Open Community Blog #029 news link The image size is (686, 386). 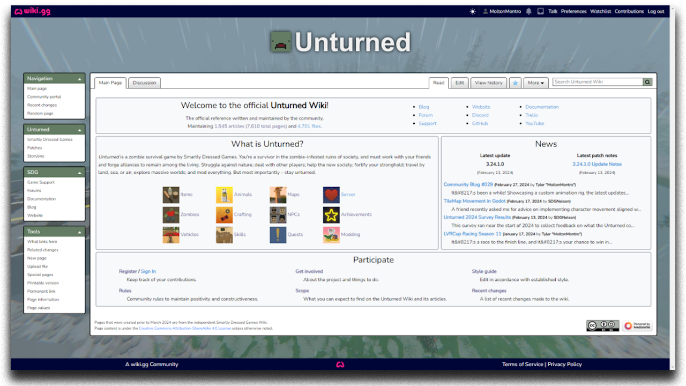pos(468,184)
